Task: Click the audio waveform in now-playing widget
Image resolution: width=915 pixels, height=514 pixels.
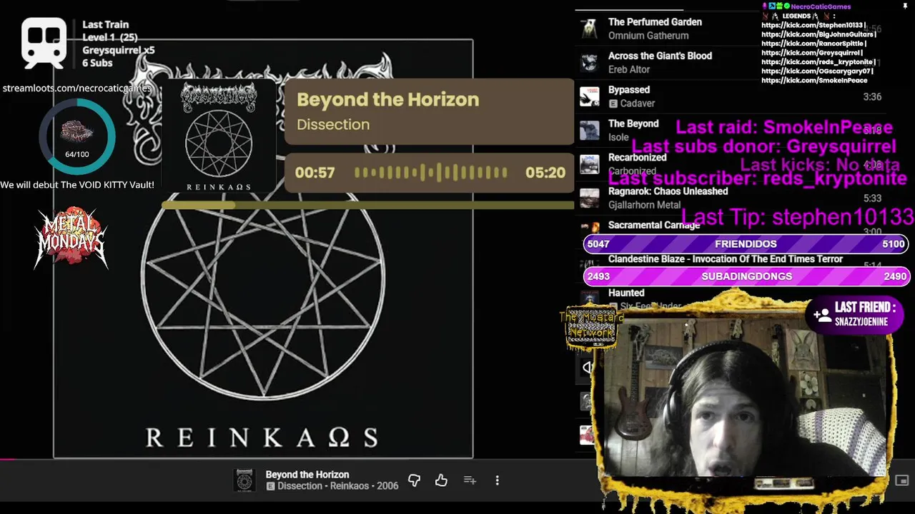Action: (431, 173)
